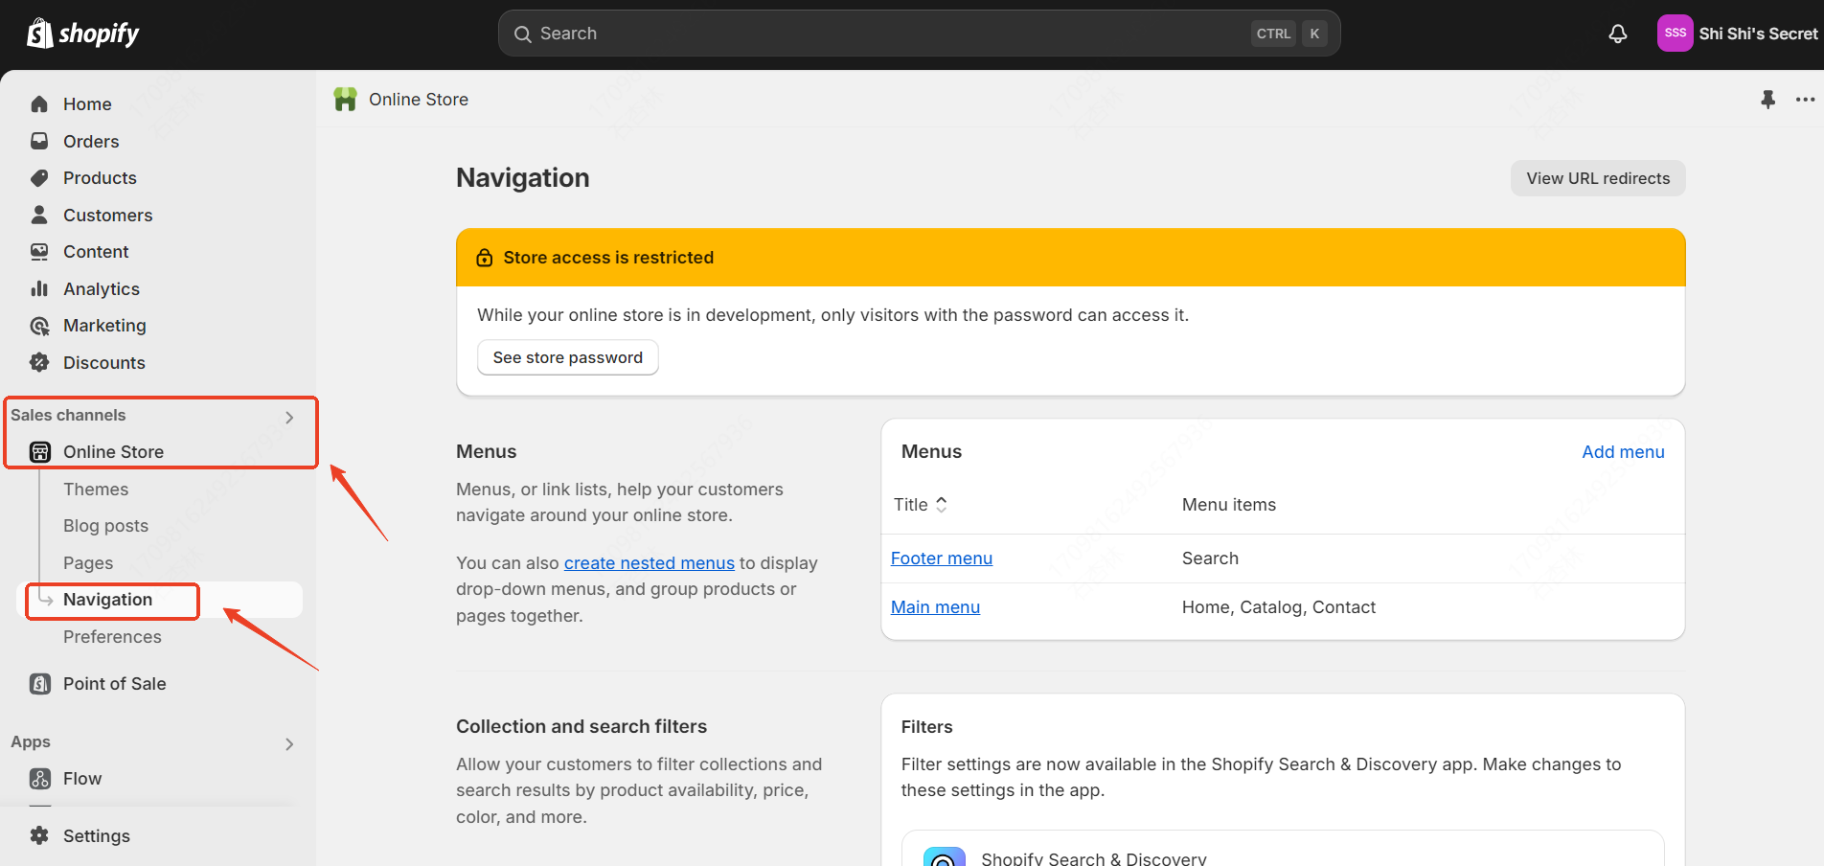Open Flow app in sidebar
The height and width of the screenshot is (866, 1824).
tap(82, 779)
